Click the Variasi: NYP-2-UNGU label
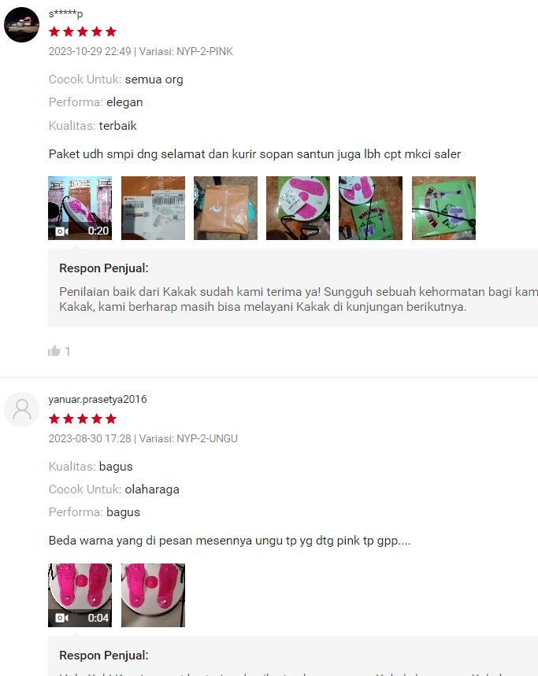 coord(188,438)
